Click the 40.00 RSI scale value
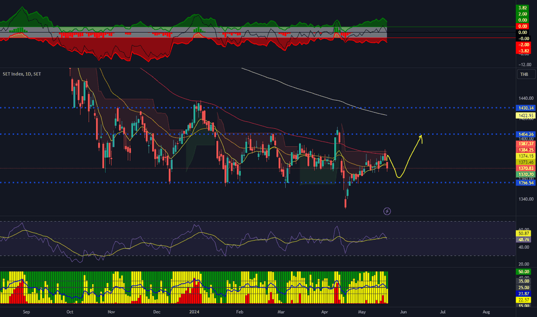 point(524,247)
